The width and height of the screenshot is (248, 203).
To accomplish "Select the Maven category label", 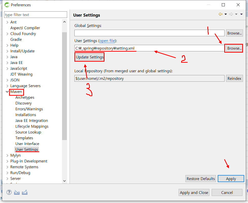I will (16, 92).
